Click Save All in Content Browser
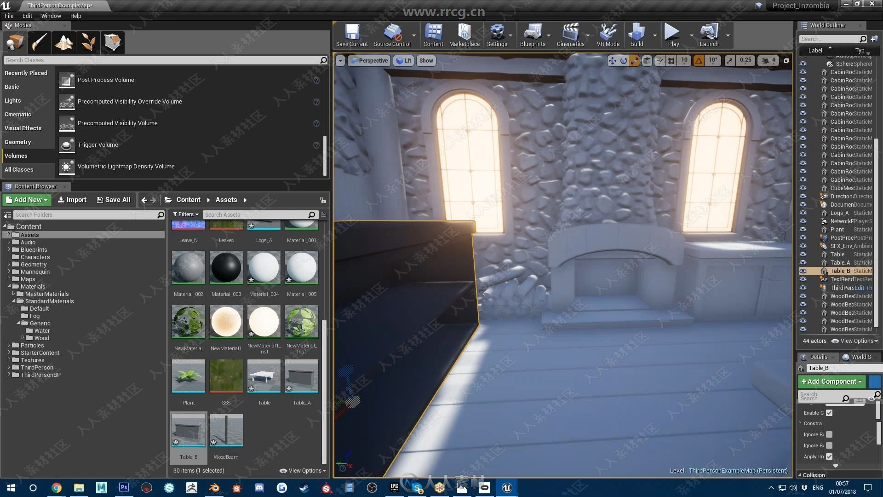883x497 pixels. point(114,200)
